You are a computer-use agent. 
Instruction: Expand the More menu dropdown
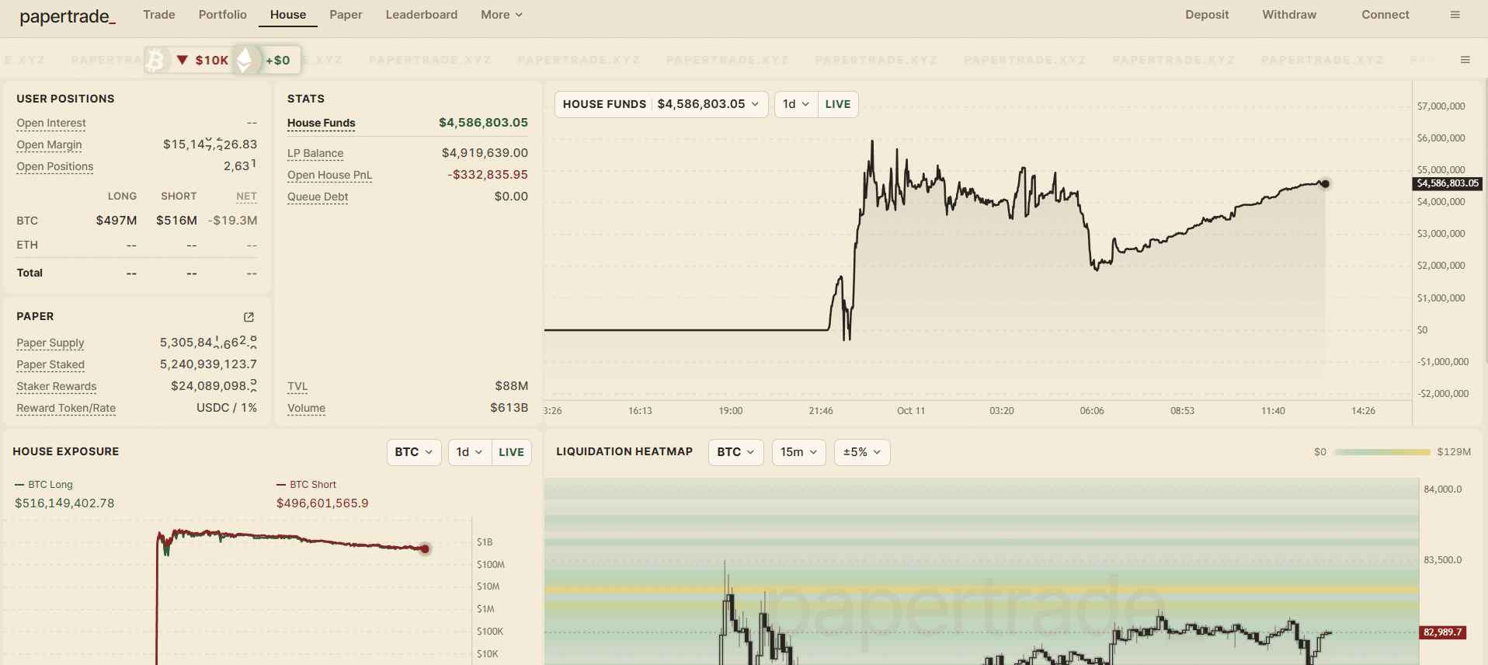coord(502,15)
